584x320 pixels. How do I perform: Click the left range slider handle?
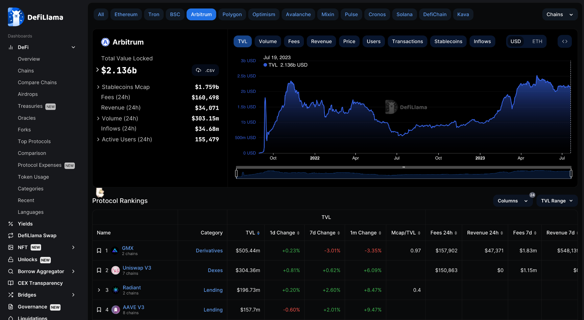tap(237, 173)
